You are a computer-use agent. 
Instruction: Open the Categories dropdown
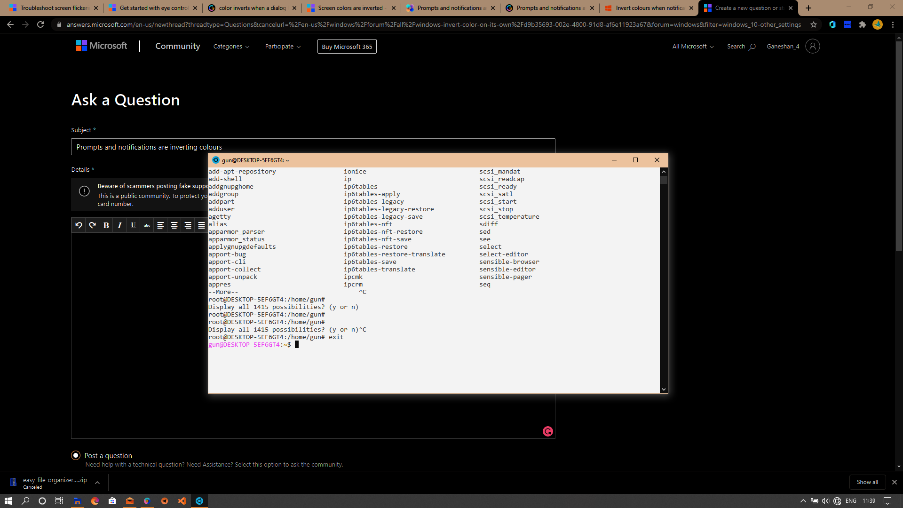231,46
